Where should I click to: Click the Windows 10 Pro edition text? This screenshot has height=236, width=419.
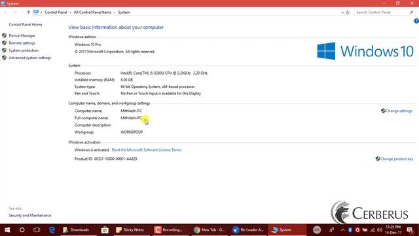click(88, 45)
